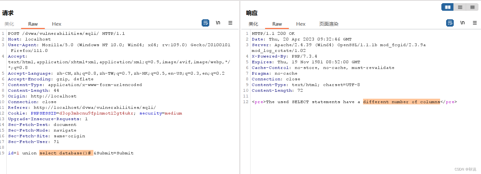This screenshot has width=481, height=174.
Task: Click the security=medium cookie value
Action: click(x=161, y=113)
